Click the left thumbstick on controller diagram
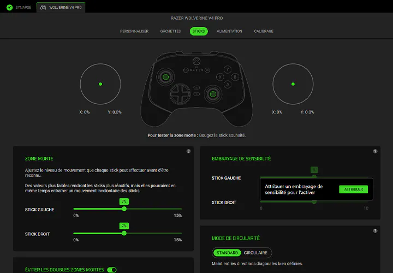The width and height of the screenshot is (393, 273). 166,77
